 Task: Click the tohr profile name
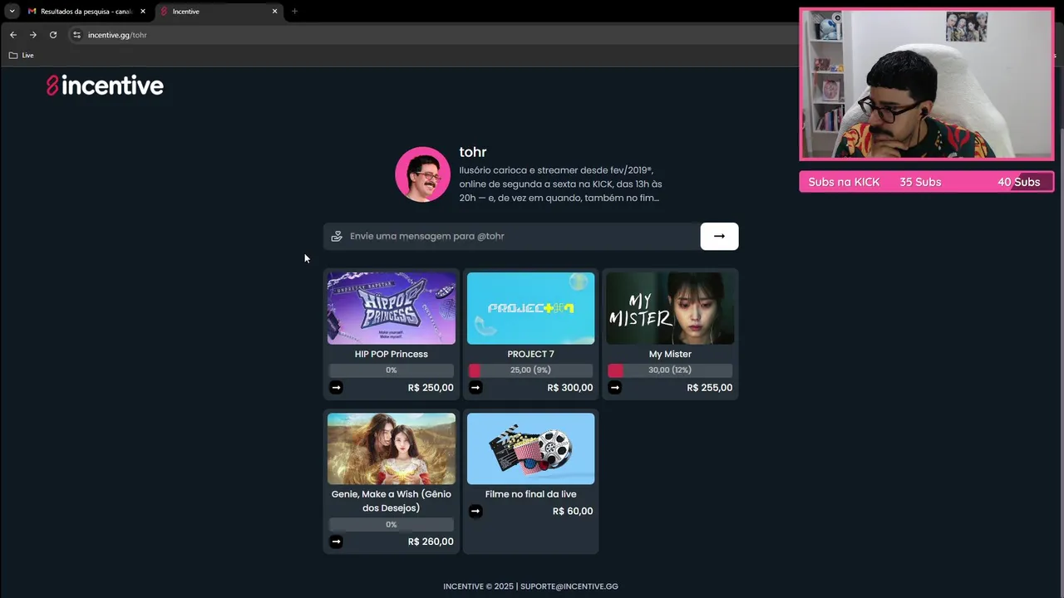click(473, 152)
